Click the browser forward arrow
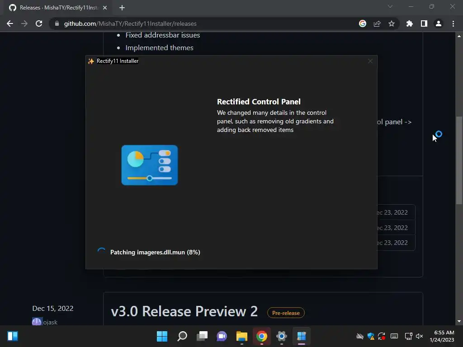The image size is (463, 347). coord(24,23)
